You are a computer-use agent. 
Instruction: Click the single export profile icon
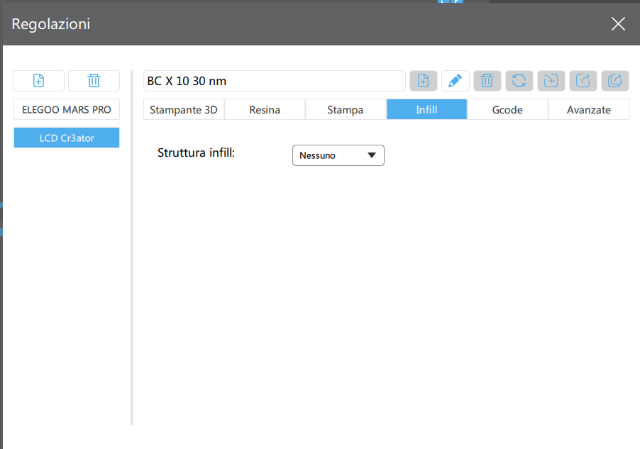(583, 81)
